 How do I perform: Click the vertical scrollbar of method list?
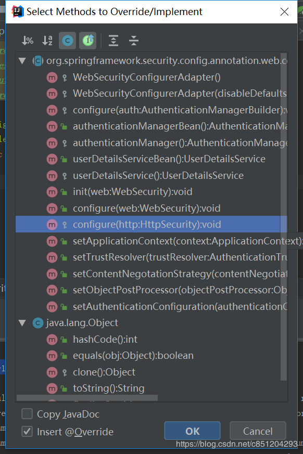tap(284, 216)
